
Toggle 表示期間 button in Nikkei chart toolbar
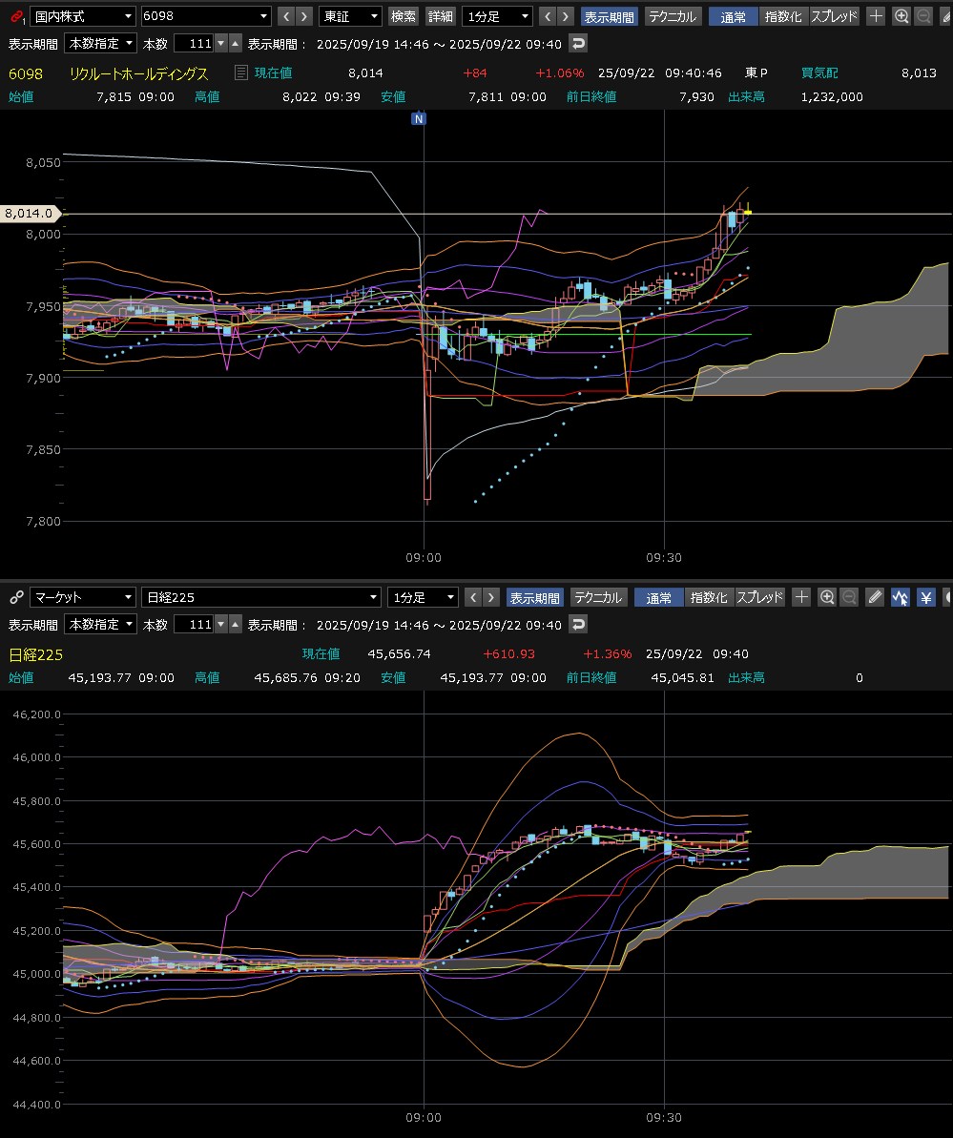click(535, 597)
